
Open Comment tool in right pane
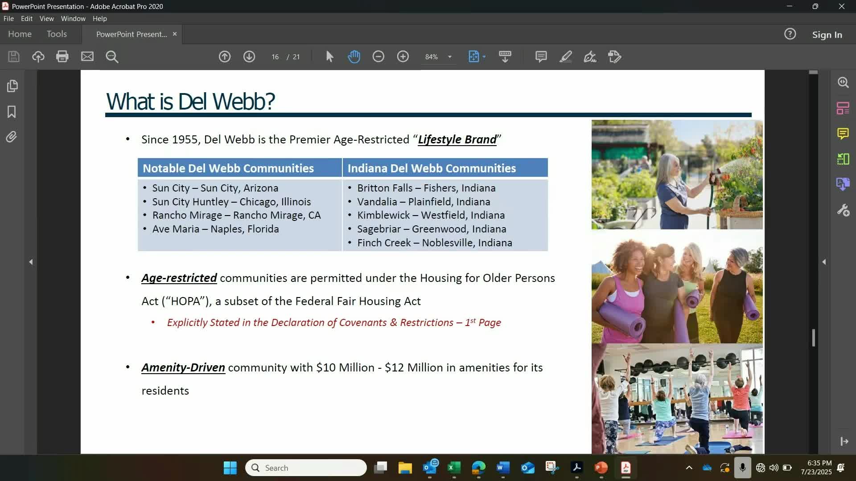[843, 133]
